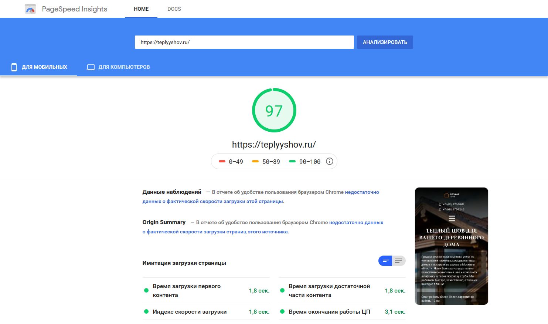Select the ДЛЯ КОМПЬЮТЕРОВ tab
The width and height of the screenshot is (548, 324).
click(x=118, y=67)
